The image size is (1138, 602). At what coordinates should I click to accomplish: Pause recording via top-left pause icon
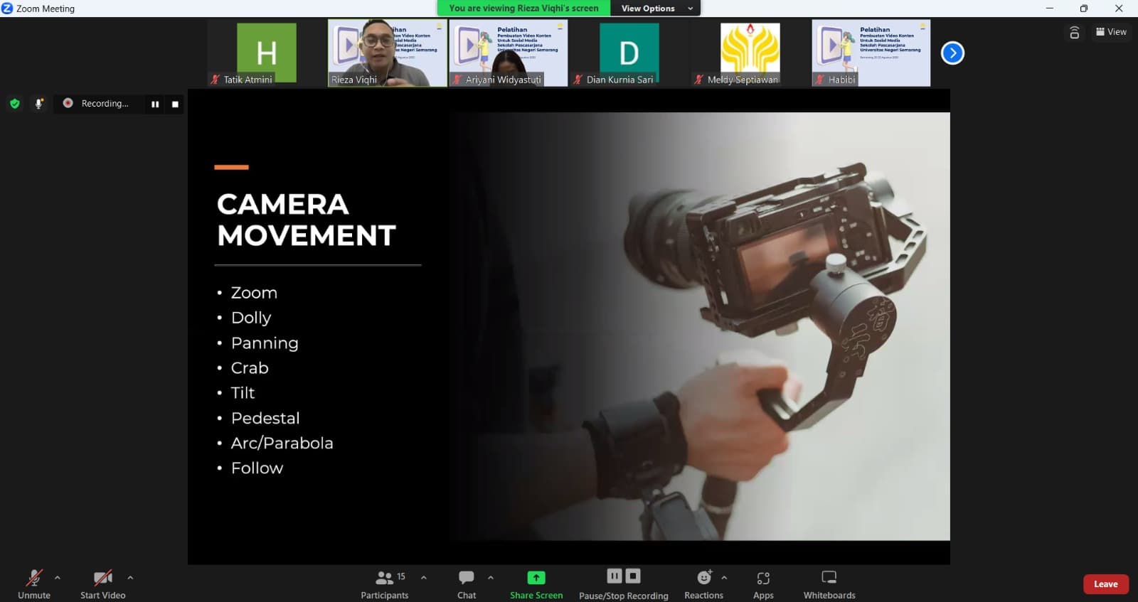coord(155,104)
